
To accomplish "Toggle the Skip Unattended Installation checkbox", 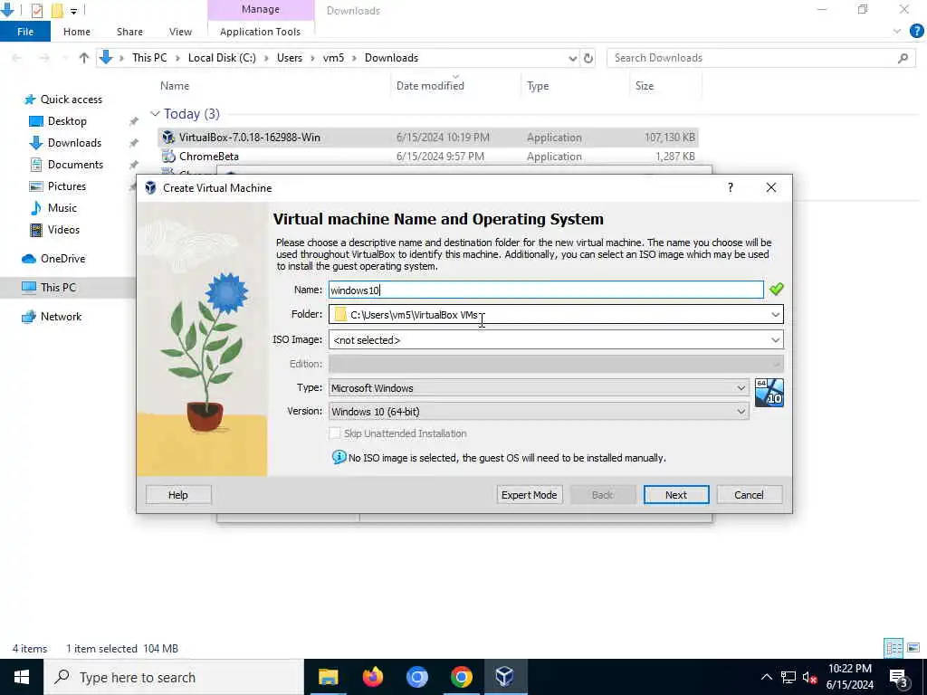I will (x=335, y=433).
